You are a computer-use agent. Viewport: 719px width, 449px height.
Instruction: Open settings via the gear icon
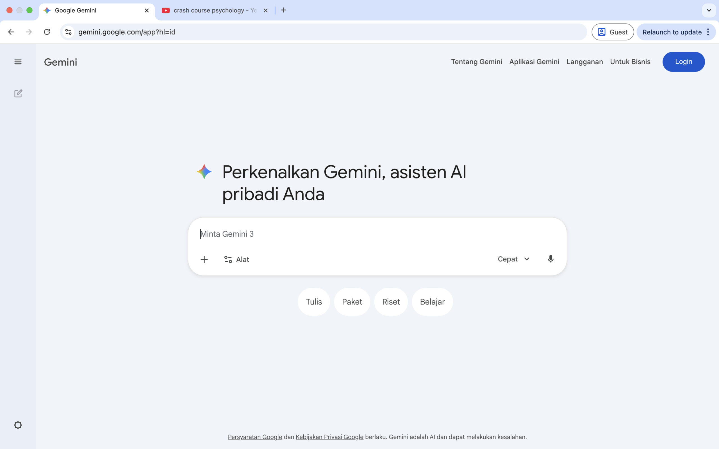tap(17, 425)
